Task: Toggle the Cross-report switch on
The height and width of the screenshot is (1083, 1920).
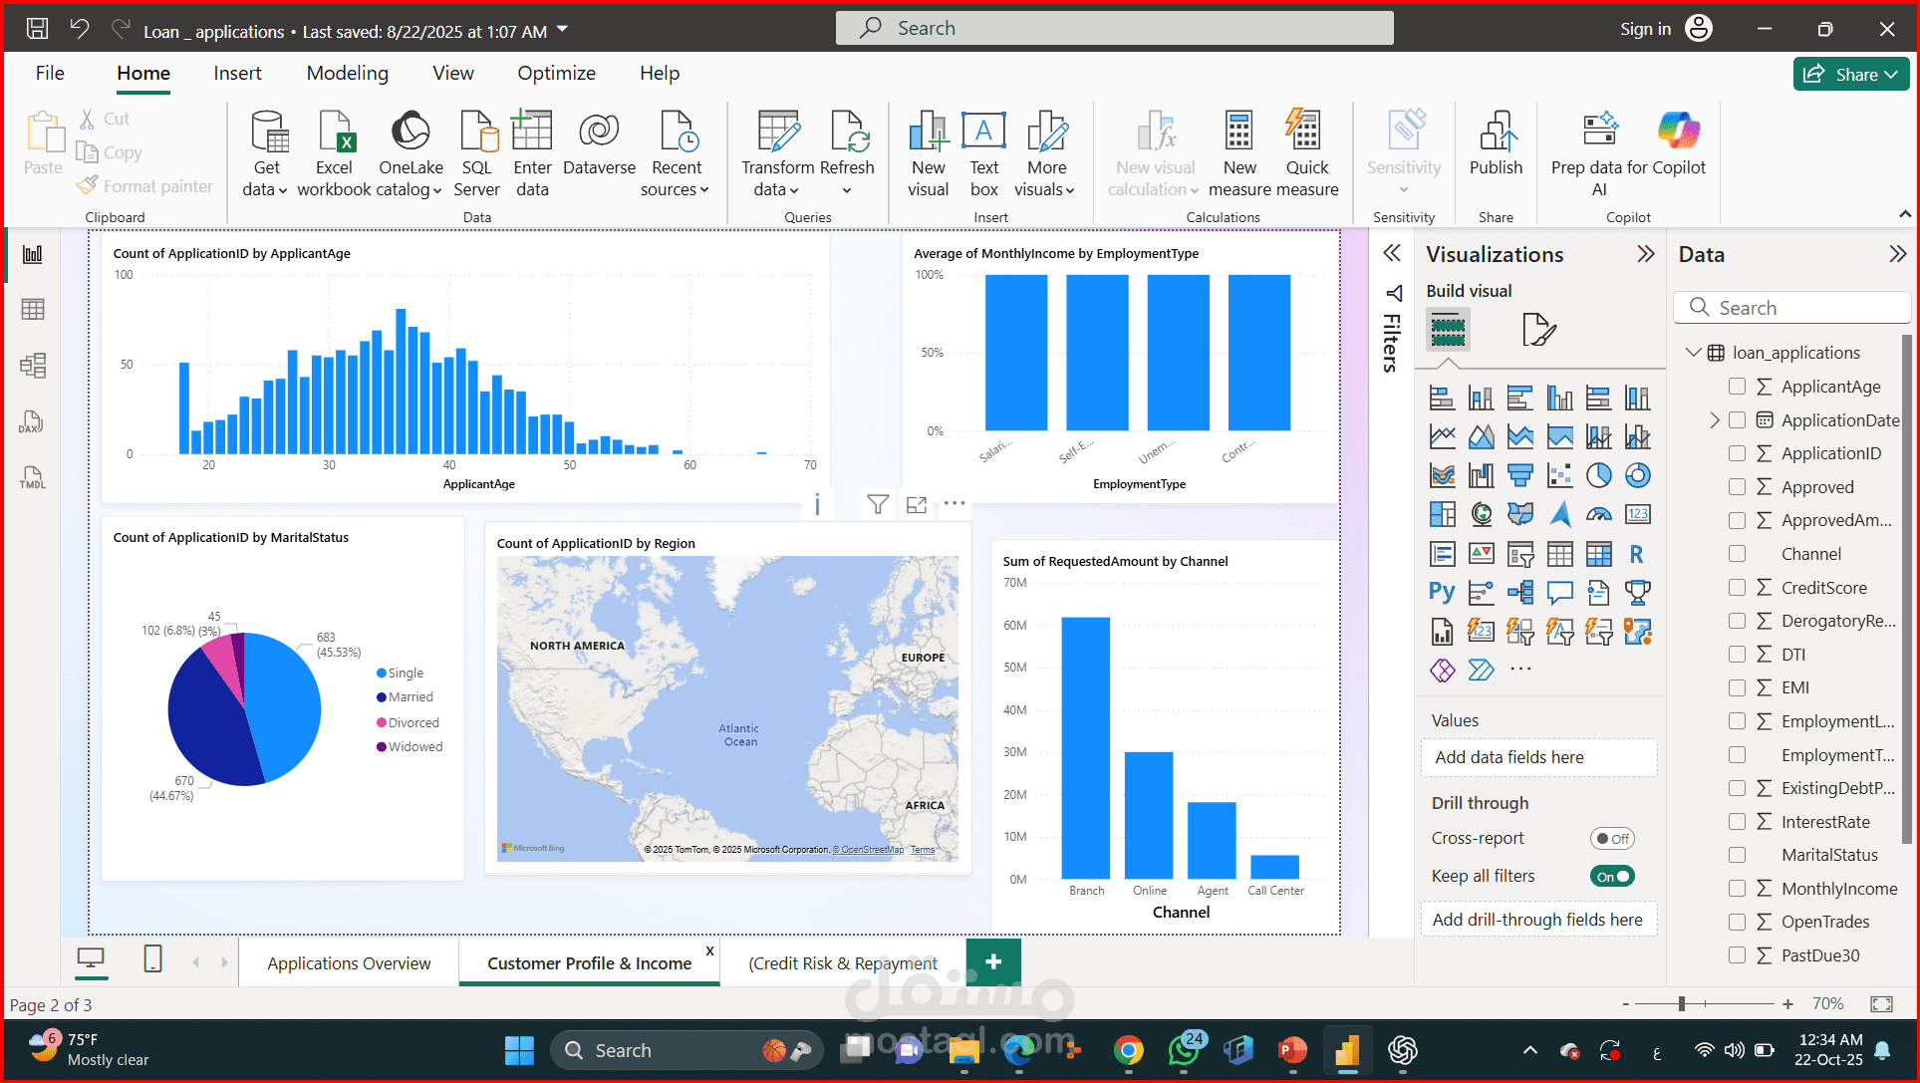Action: pos(1611,839)
